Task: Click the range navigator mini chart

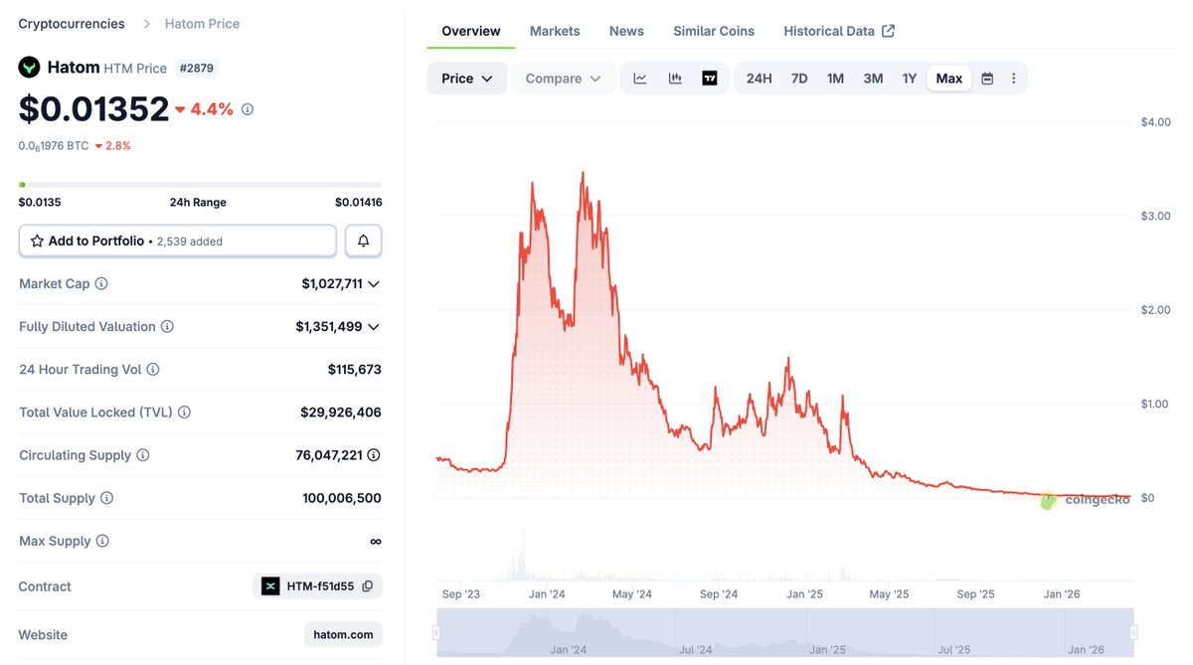Action: click(785, 632)
